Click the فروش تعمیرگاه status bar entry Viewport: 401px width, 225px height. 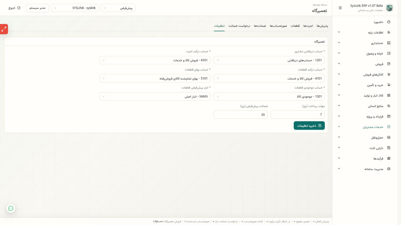click(167, 221)
